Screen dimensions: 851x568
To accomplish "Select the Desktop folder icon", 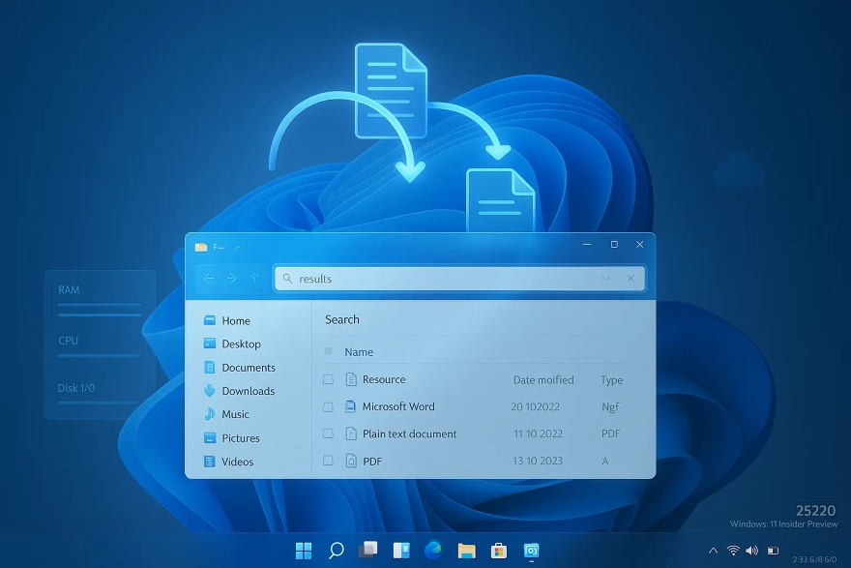I will (x=211, y=344).
